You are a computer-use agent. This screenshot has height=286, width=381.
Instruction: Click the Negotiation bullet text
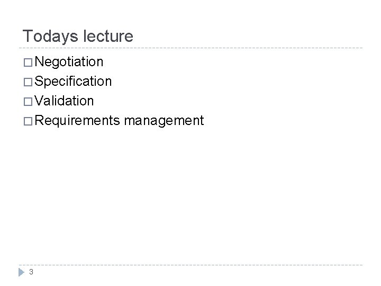click(x=69, y=62)
